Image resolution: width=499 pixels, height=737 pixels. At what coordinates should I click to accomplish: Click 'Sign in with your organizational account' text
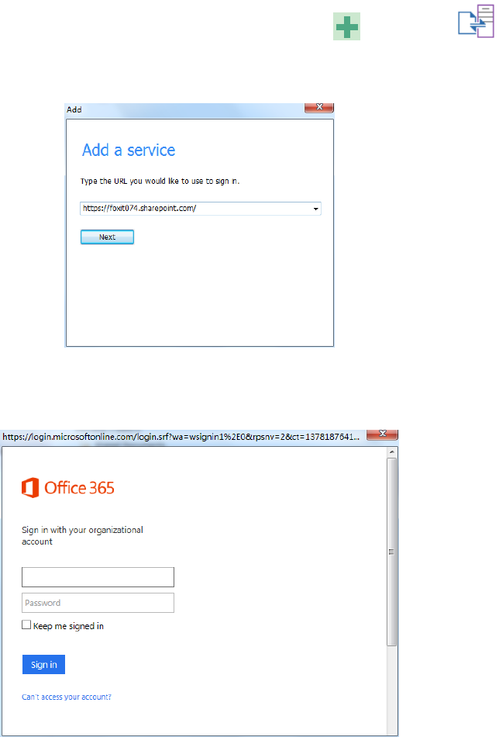[x=82, y=536]
